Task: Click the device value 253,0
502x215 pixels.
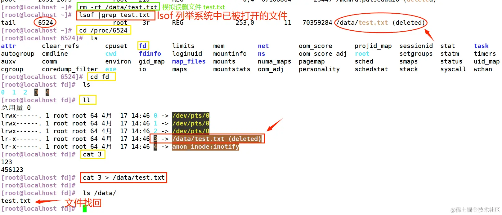Action: (x=245, y=23)
